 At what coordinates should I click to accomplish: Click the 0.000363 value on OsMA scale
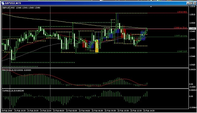pos(193,90)
